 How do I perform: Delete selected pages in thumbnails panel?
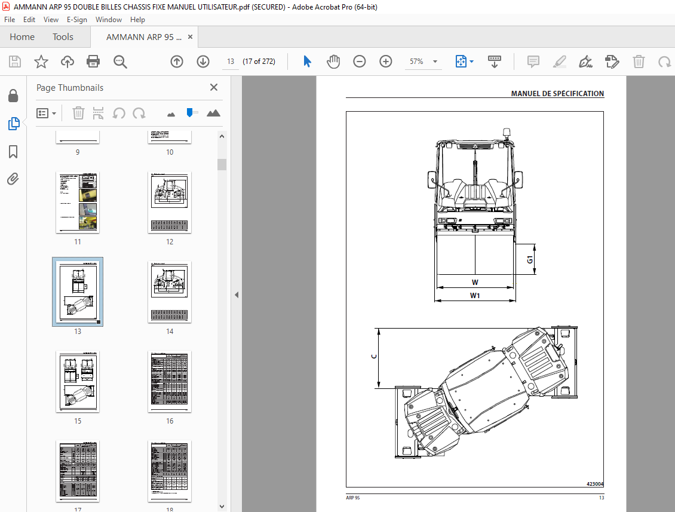point(78,114)
